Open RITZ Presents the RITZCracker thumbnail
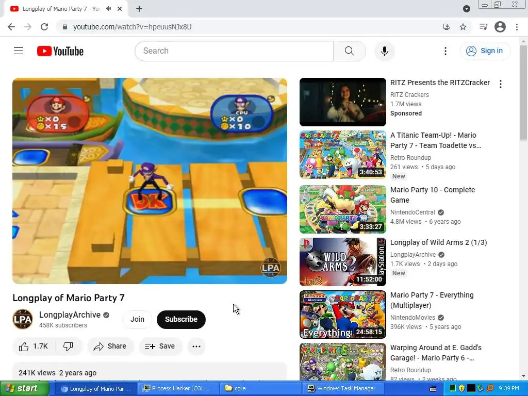 [343, 102]
